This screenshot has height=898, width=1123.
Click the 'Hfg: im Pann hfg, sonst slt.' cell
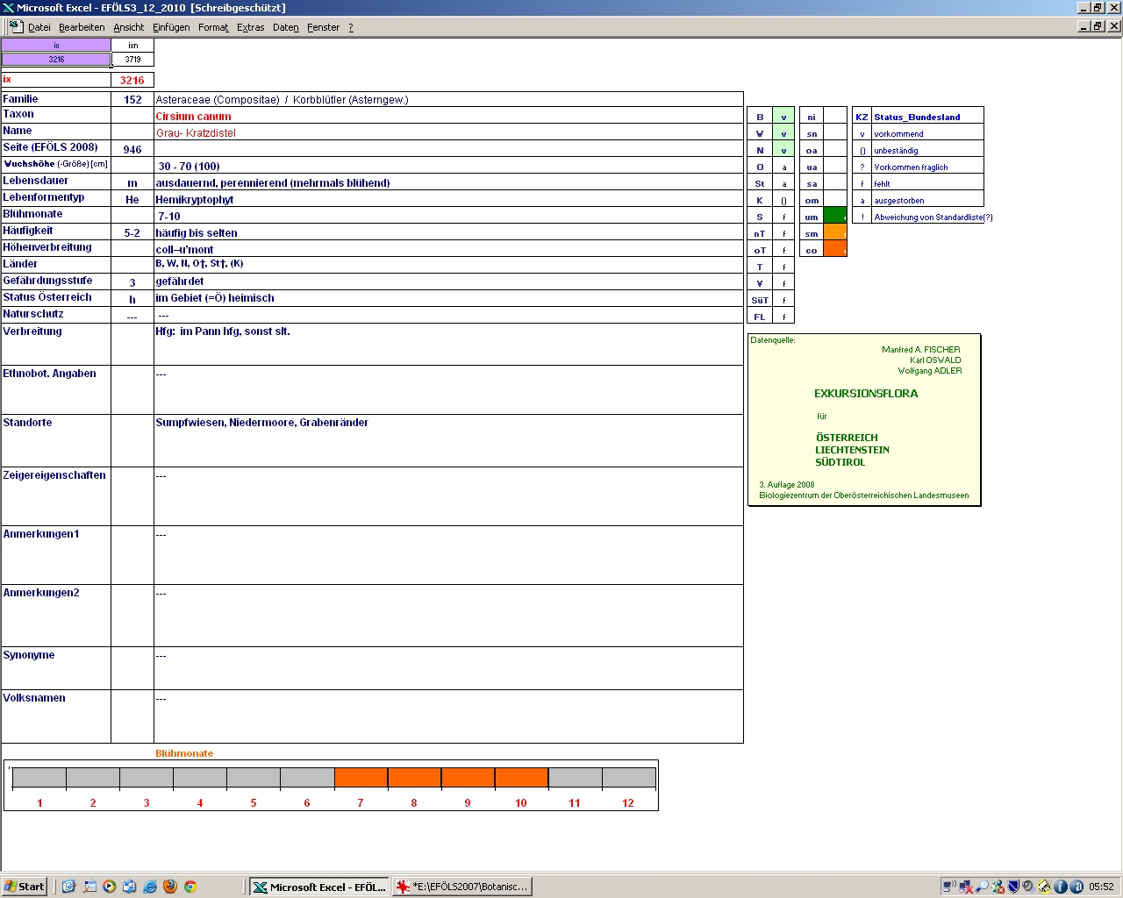coord(448,344)
